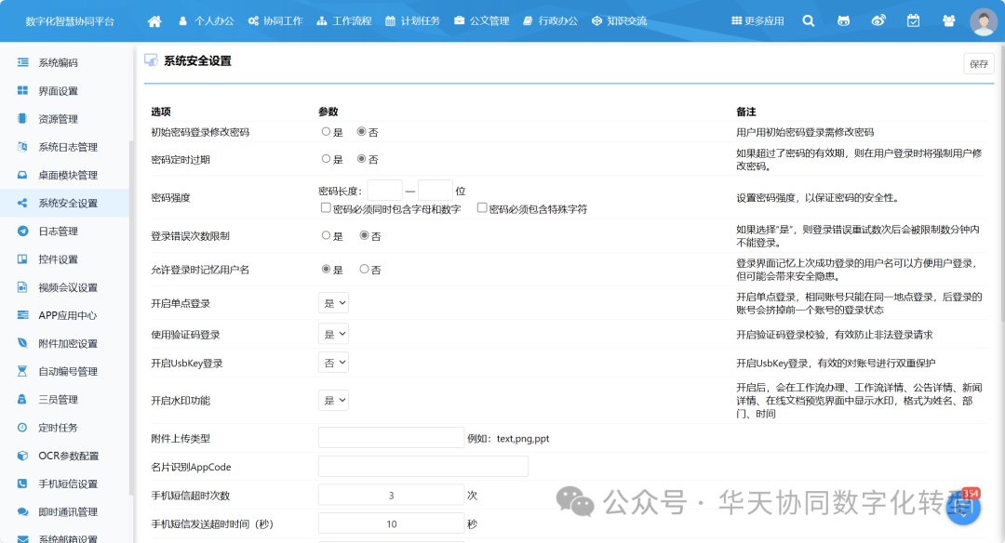
Task: Open the search magnifier in the top bar
Action: point(809,19)
